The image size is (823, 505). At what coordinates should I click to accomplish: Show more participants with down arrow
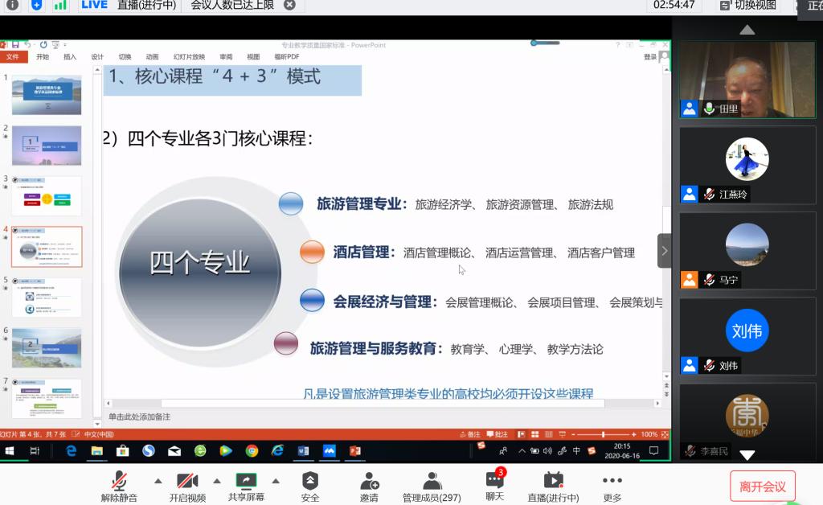coord(747,454)
